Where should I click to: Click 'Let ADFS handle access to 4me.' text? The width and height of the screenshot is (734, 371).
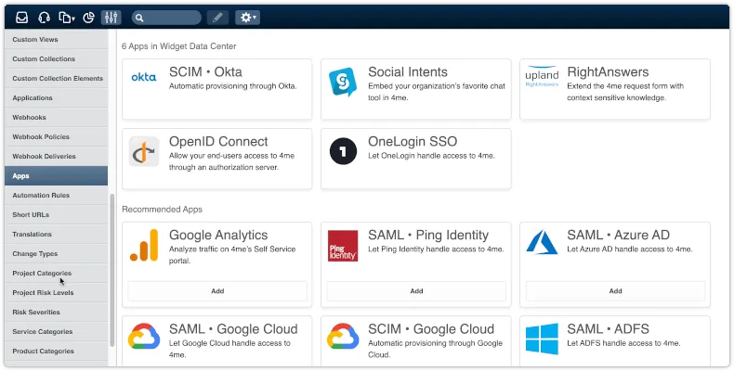click(x=623, y=343)
